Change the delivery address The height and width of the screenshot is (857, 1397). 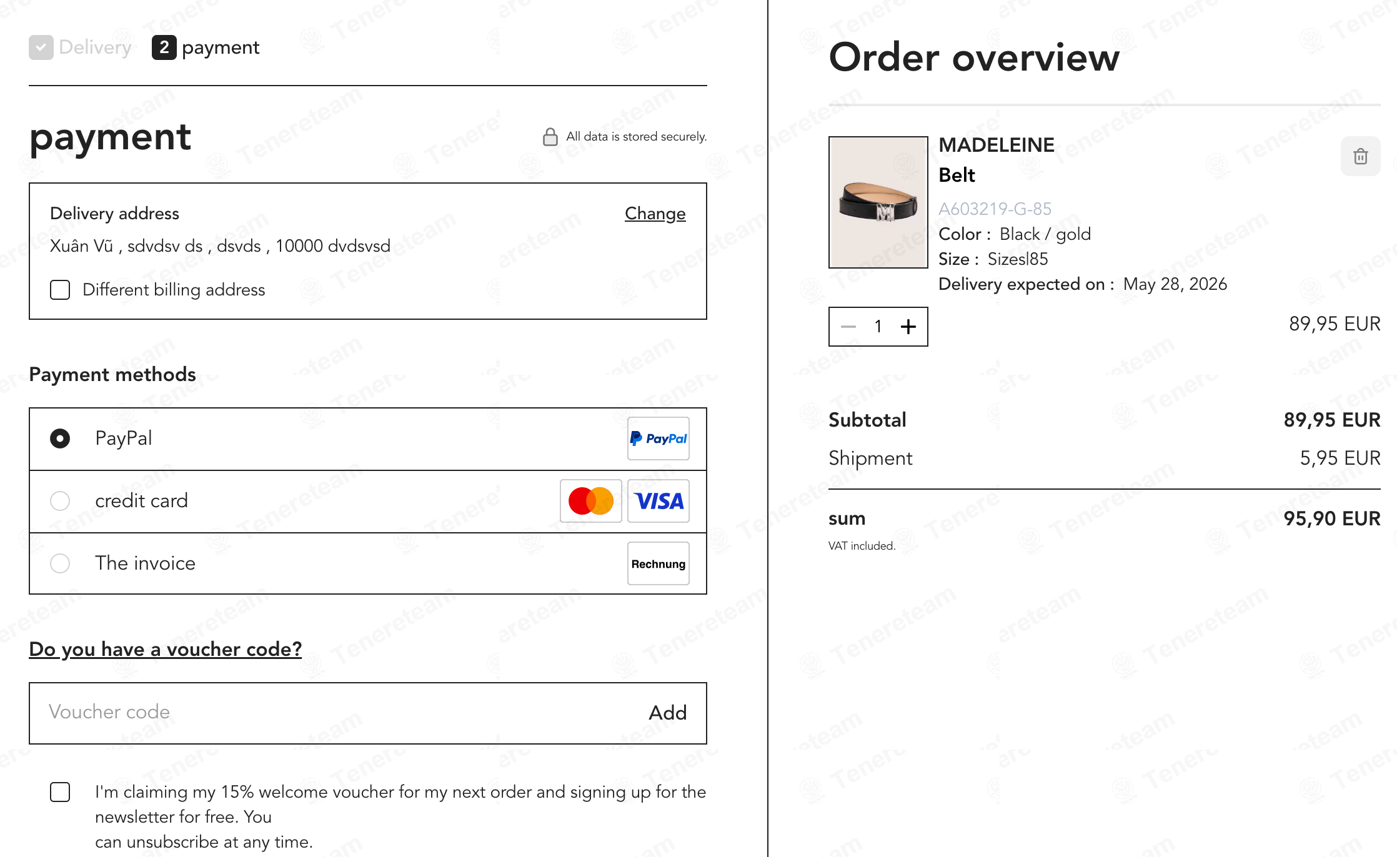click(x=655, y=214)
